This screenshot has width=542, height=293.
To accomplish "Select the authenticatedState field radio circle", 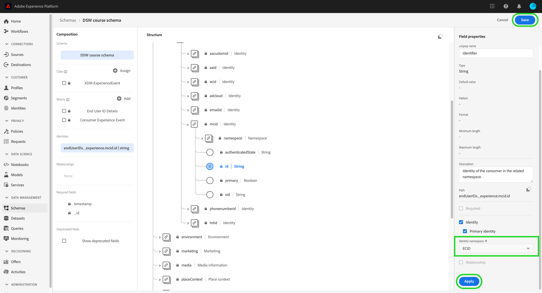I will tap(210, 152).
